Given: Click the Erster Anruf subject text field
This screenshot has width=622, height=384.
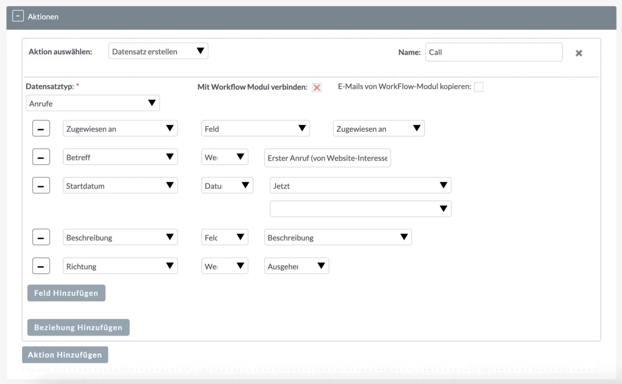Looking at the screenshot, I should tap(327, 158).
